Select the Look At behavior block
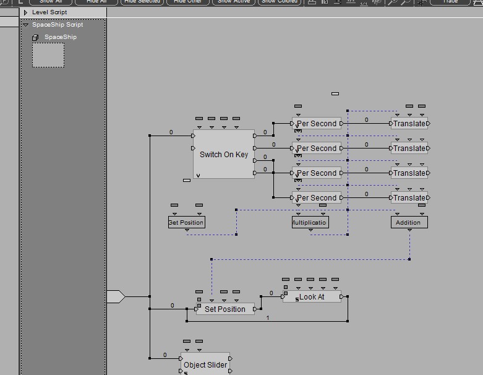This screenshot has height=375, width=483. [312, 297]
